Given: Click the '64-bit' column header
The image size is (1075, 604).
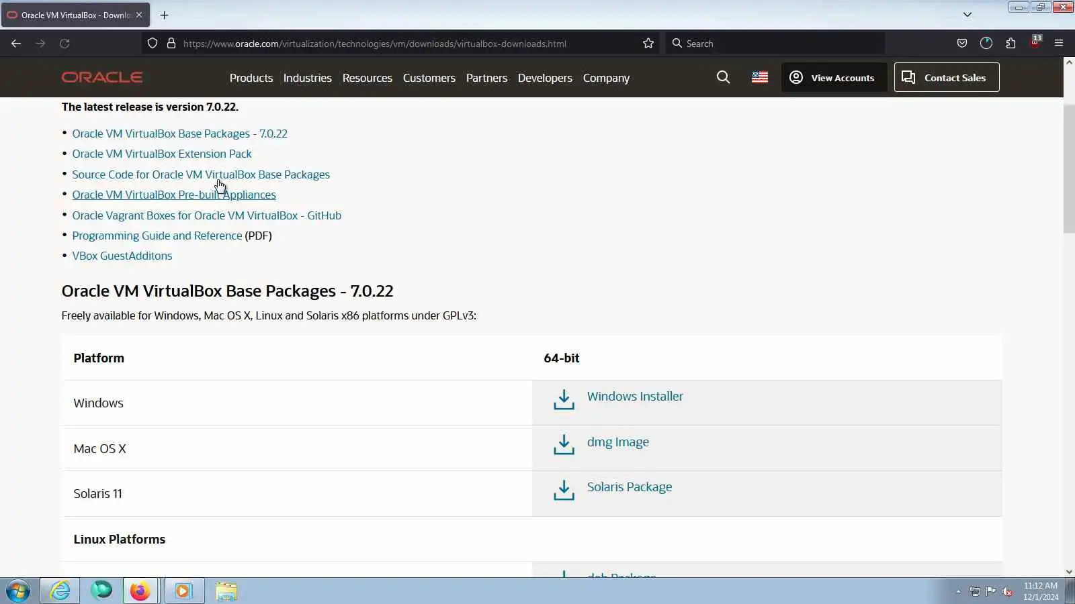Looking at the screenshot, I should (562, 358).
